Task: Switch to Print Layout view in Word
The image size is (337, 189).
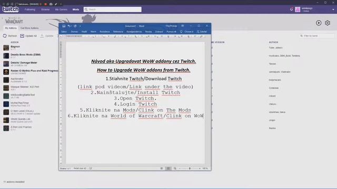Action: coord(168,169)
